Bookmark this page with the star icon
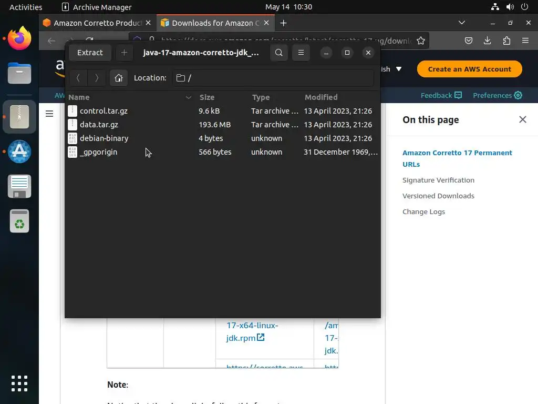This screenshot has height=404, width=538. (421, 41)
